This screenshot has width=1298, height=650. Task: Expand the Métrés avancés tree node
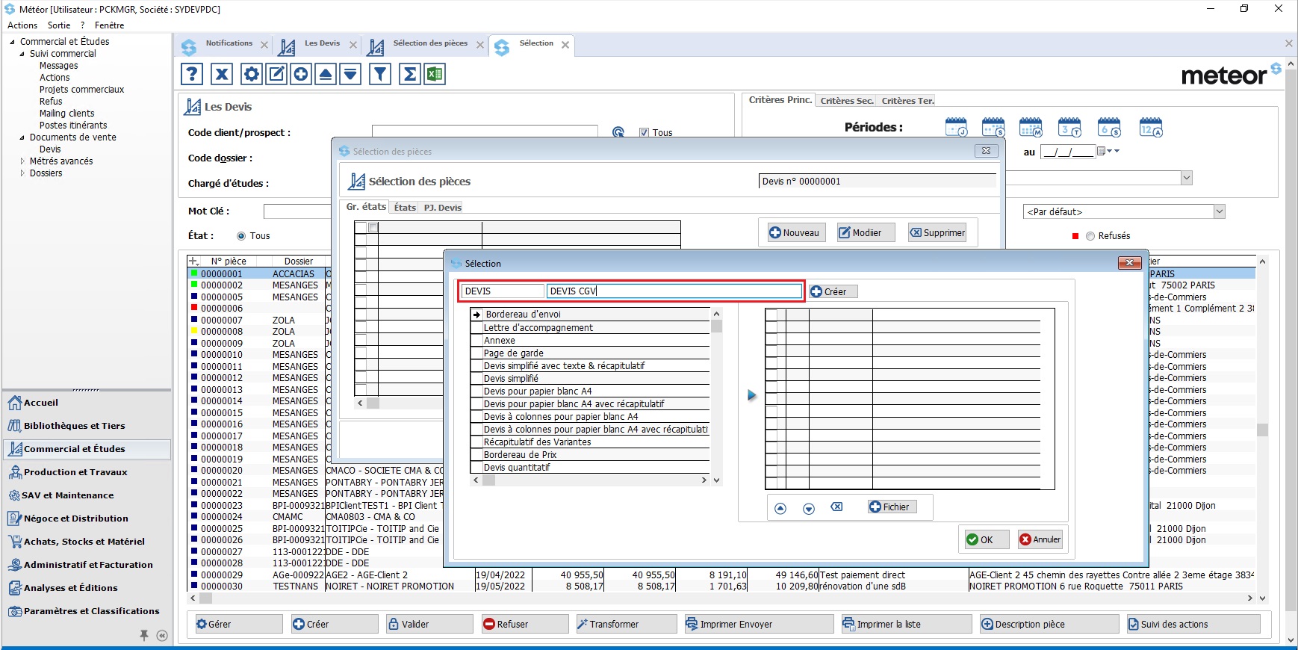(x=22, y=161)
